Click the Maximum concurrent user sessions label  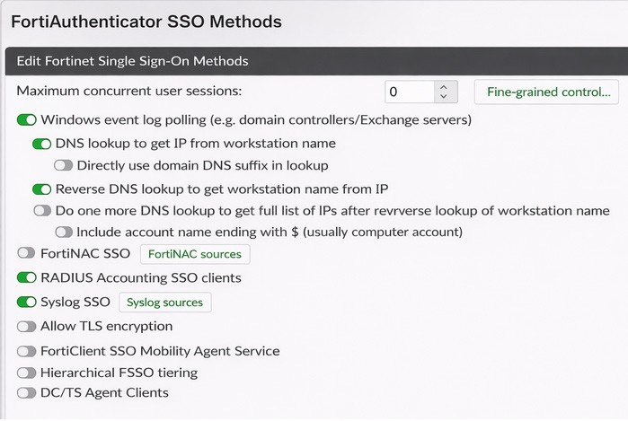129,92
